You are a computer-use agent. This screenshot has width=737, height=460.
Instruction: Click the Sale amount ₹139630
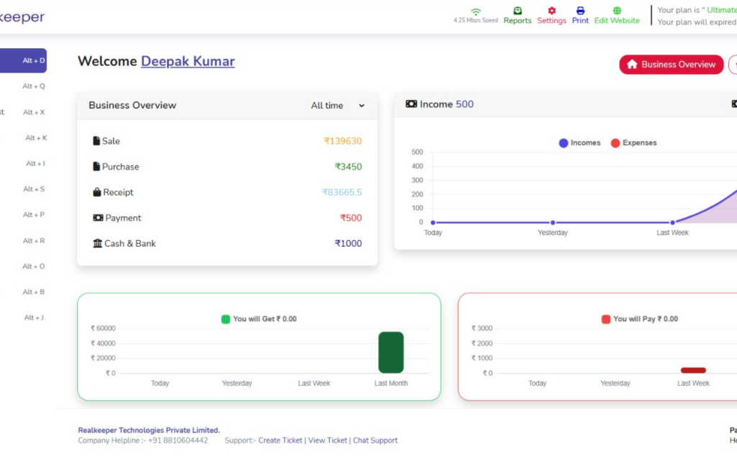pyautogui.click(x=343, y=141)
